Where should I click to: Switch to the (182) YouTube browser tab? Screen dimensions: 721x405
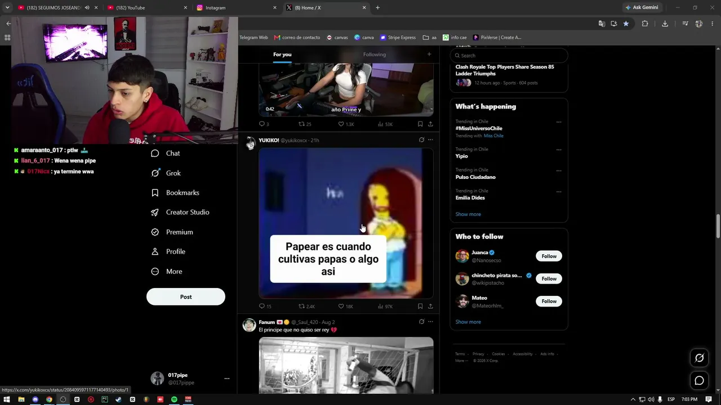148,8
